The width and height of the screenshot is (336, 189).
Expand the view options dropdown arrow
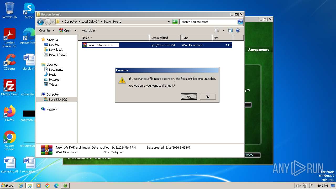point(223,30)
